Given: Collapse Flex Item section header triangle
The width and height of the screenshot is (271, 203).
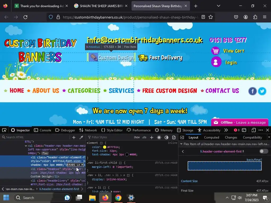Looking at the screenshot, I should (x=181, y=144).
